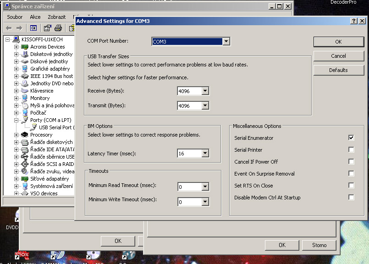The width and height of the screenshot is (369, 264).
Task: Enable the Set RTS On Close checkbox
Action: pyautogui.click(x=351, y=186)
